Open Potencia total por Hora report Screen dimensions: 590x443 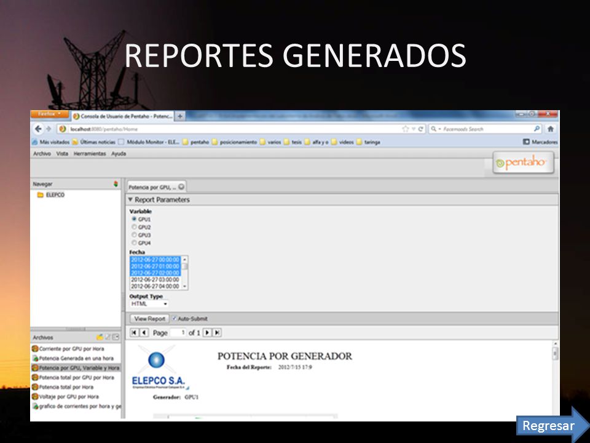(63, 387)
